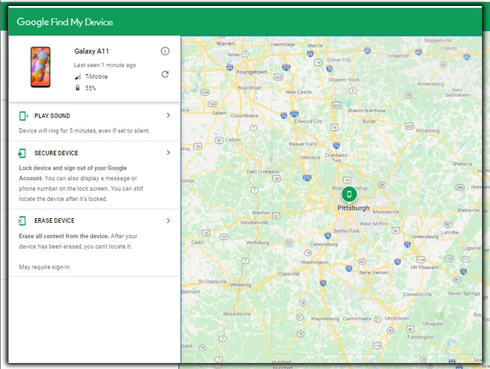This screenshot has width=490, height=369.
Task: Click the Monroeville label on map
Action: (x=386, y=211)
